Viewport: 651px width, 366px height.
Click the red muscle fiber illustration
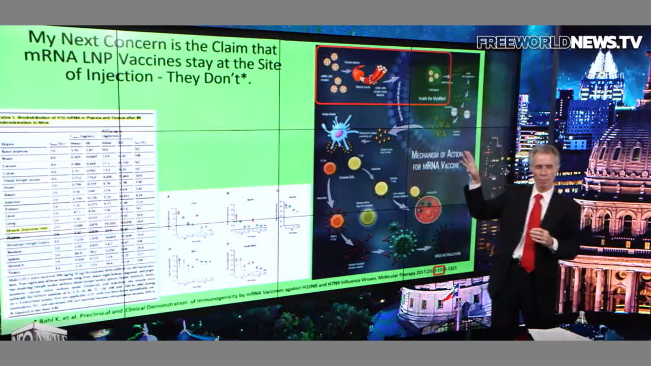pos(370,74)
